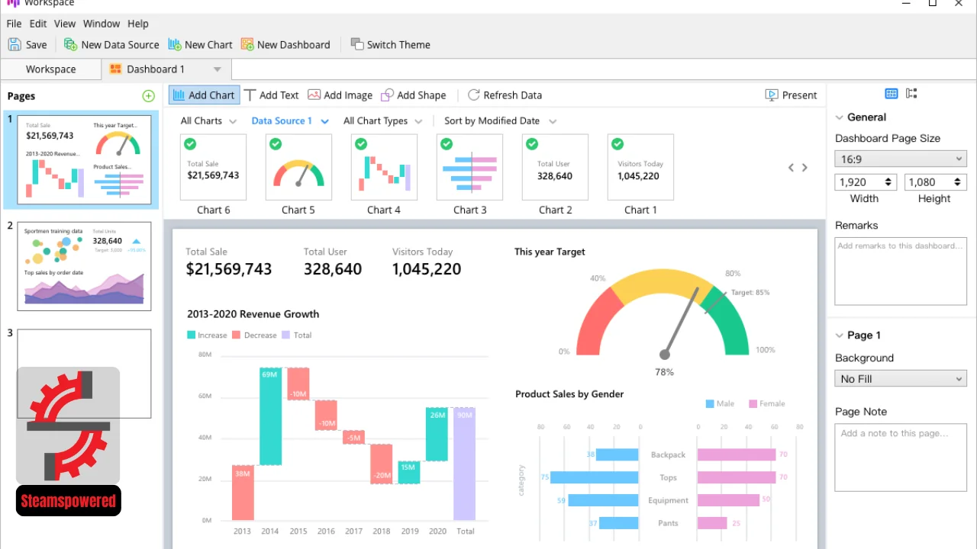Click the Add Text tool
977x549 pixels.
[x=271, y=95]
